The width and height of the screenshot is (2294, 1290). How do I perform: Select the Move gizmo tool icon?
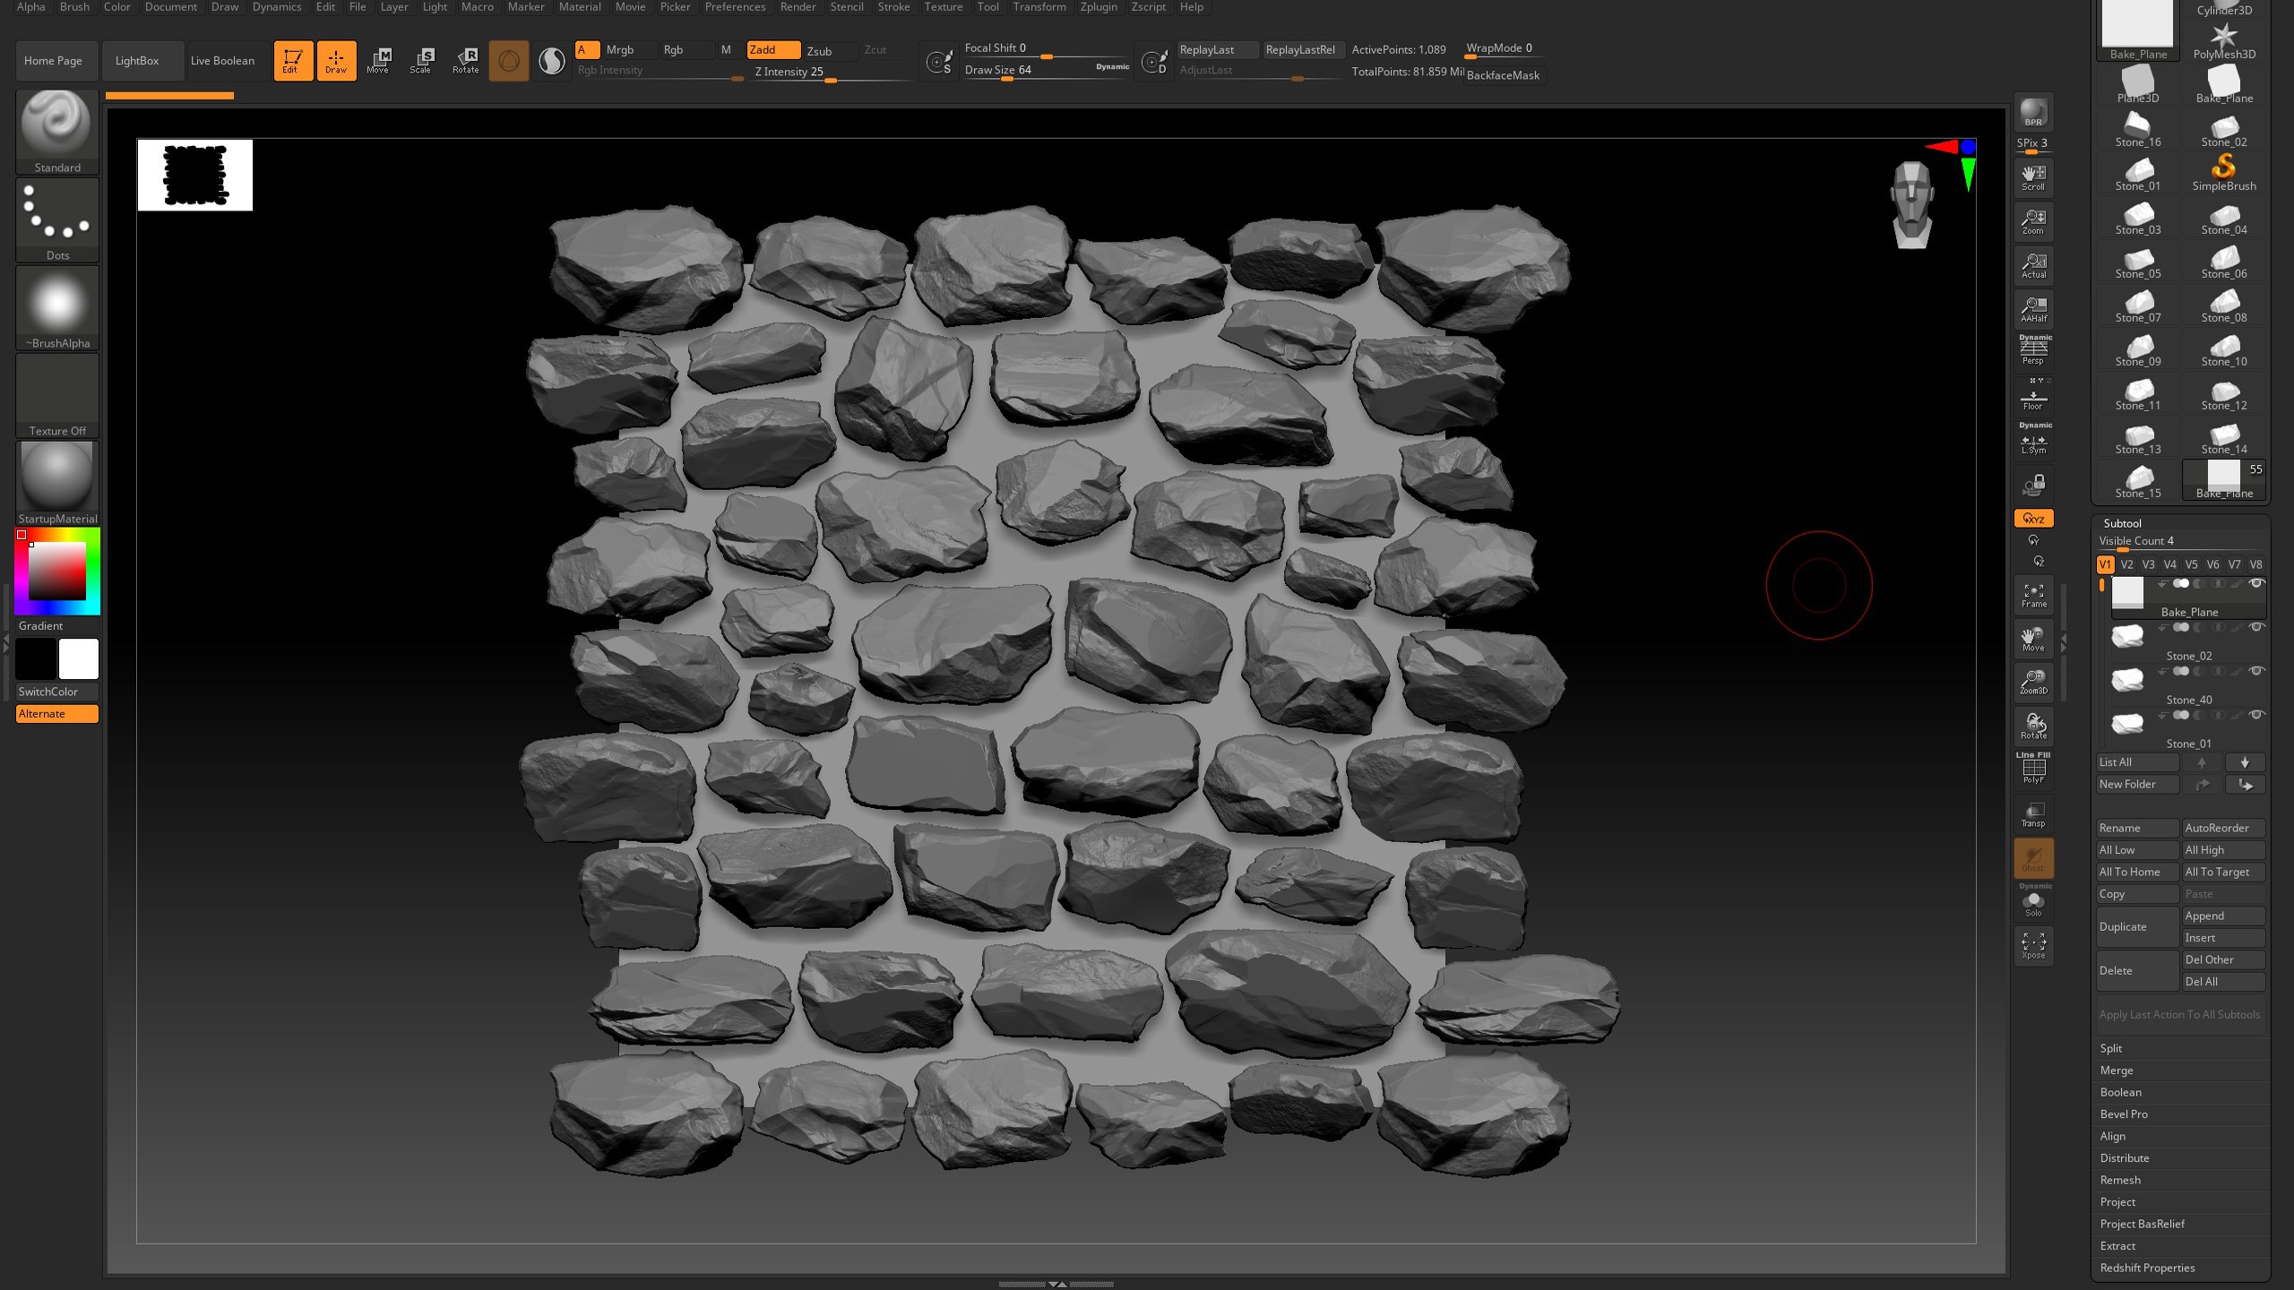click(x=378, y=60)
